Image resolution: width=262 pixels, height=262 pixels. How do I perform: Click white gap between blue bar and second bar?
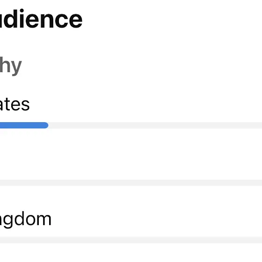click(131, 154)
